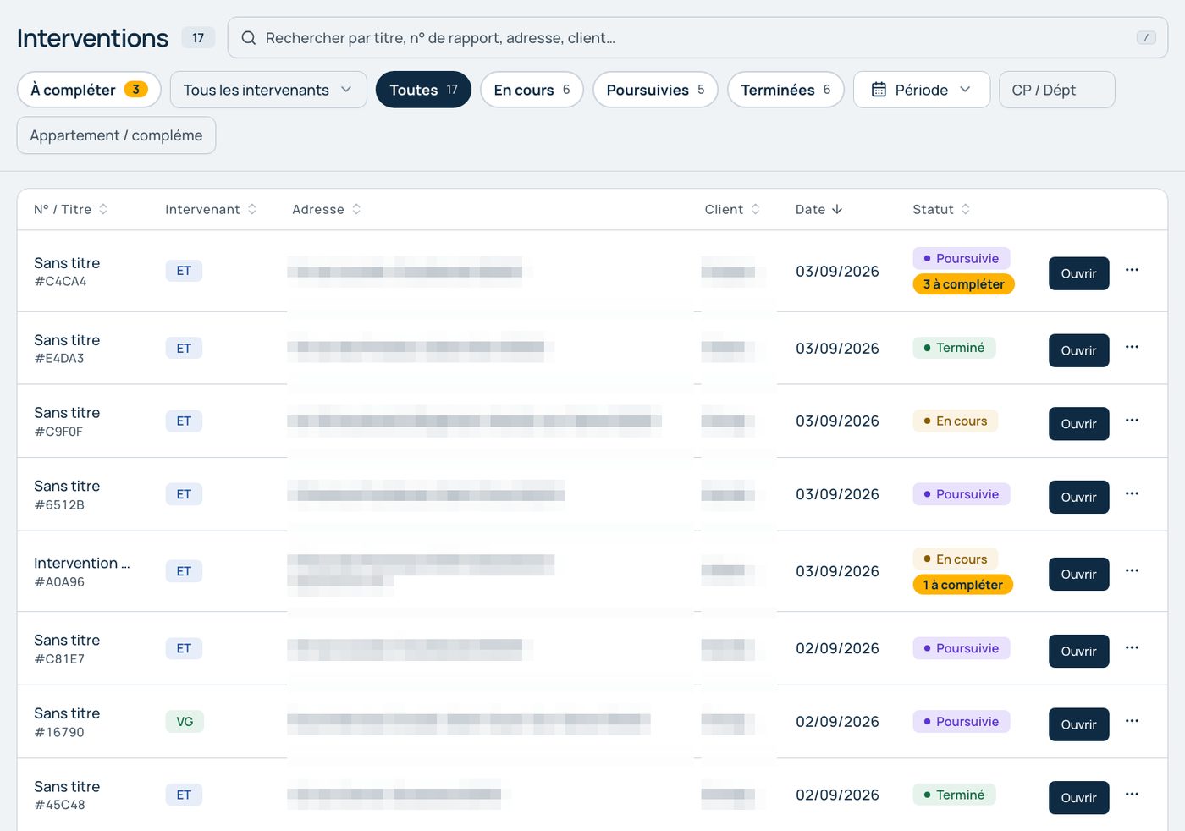The width and height of the screenshot is (1185, 831).
Task: Open more options for intervention #E4DA3
Action: click(x=1132, y=347)
